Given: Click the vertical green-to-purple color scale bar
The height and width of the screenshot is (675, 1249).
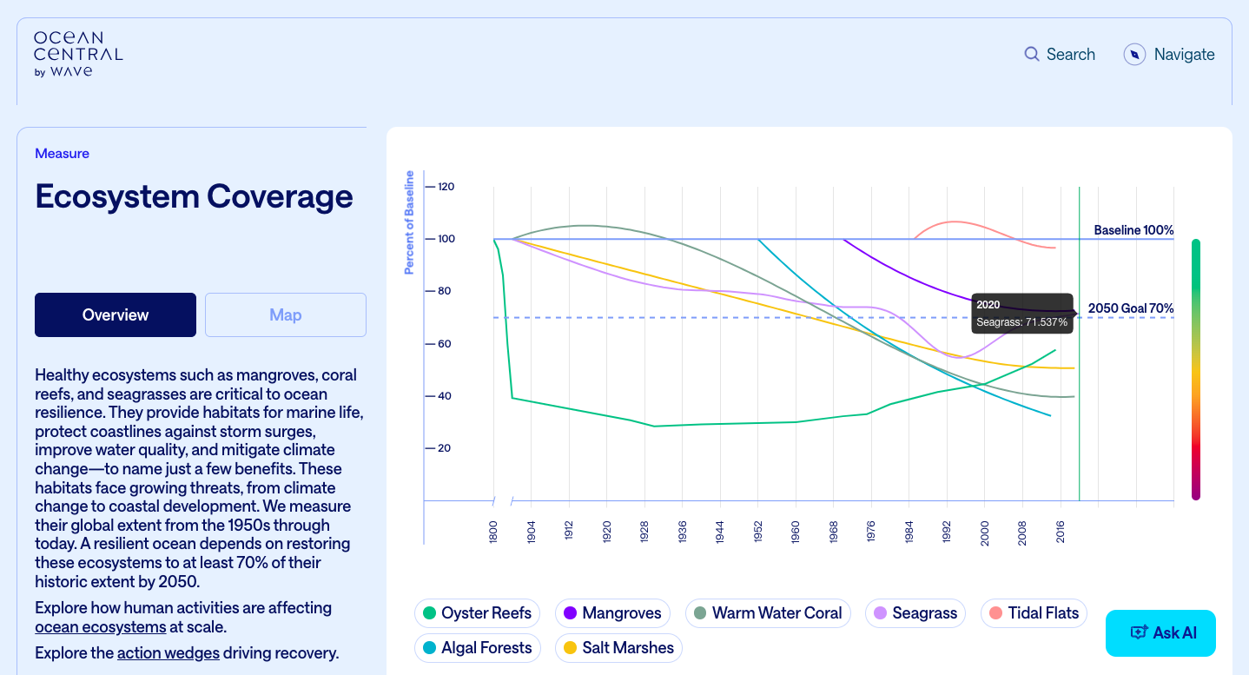Looking at the screenshot, I should [x=1196, y=370].
